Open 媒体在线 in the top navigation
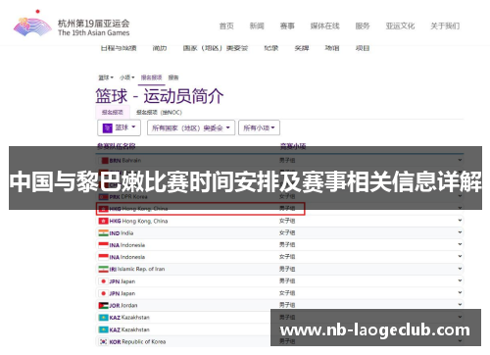490x355 pixels. (x=324, y=25)
